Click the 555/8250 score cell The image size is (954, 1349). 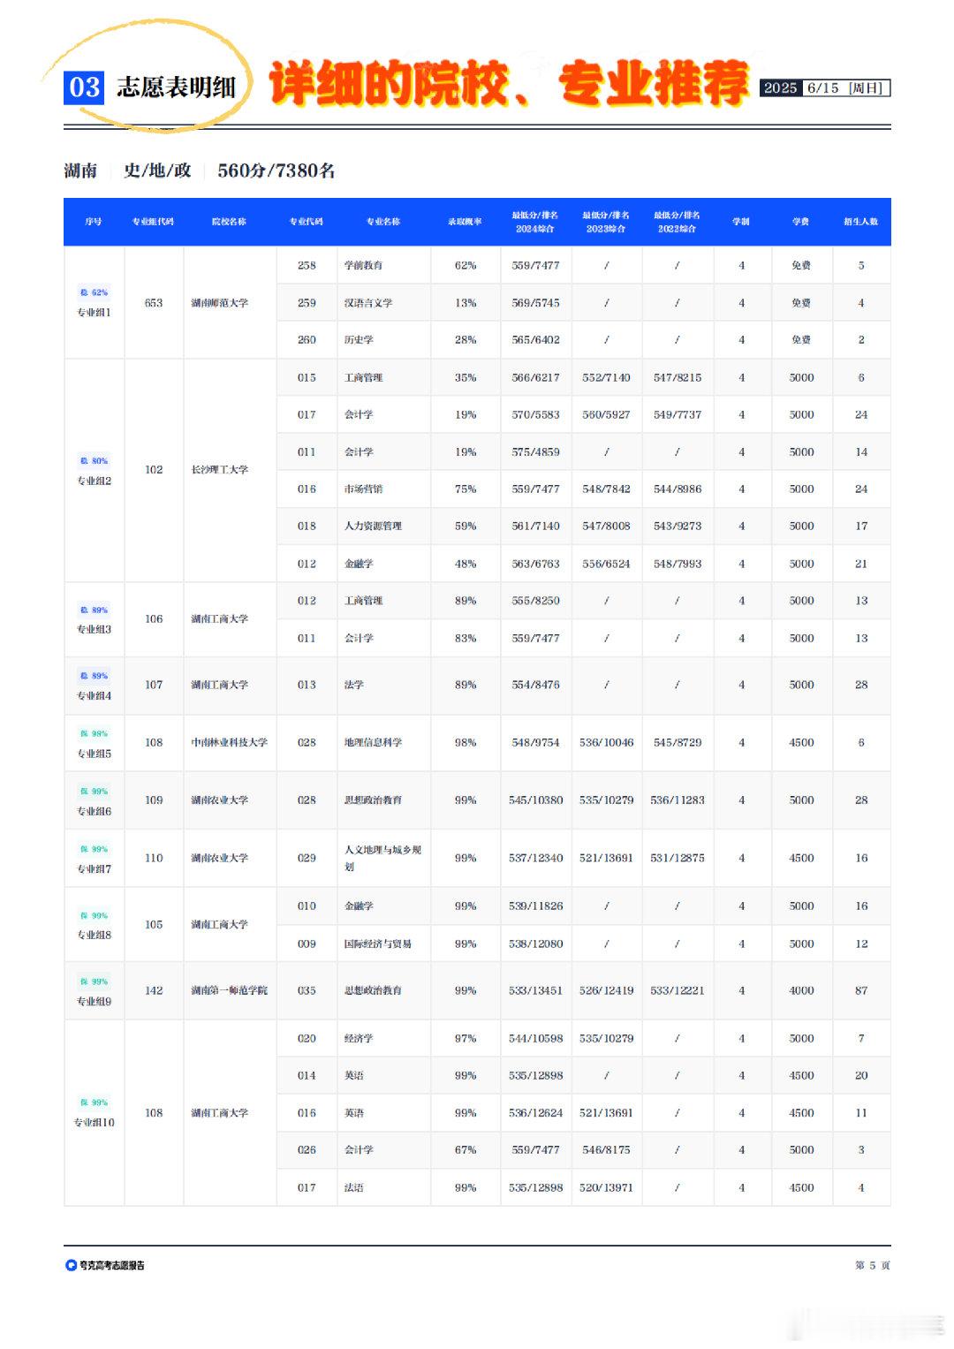[x=535, y=601]
